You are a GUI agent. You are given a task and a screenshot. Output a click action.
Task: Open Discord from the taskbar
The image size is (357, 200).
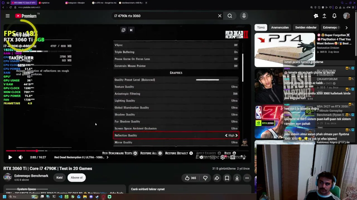coord(91,197)
